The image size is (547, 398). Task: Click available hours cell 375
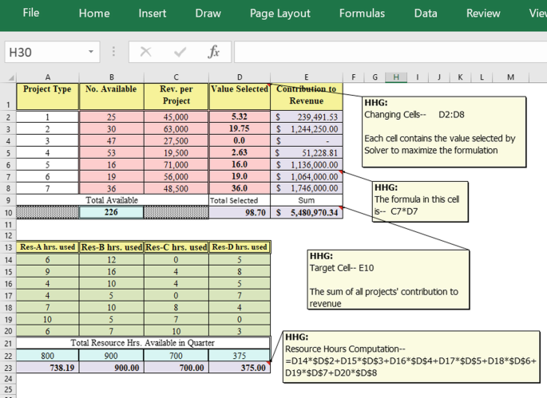(240, 356)
